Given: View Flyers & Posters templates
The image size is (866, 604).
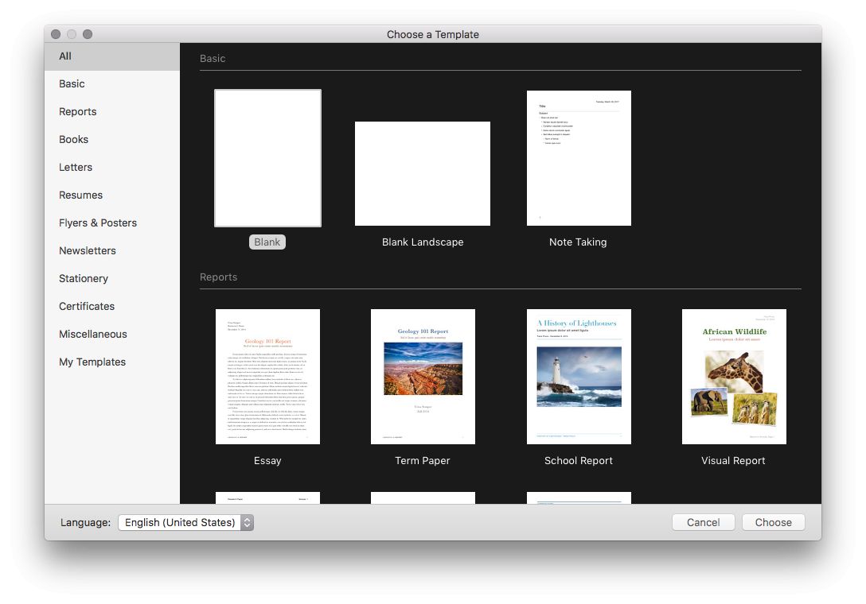Looking at the screenshot, I should coord(98,223).
